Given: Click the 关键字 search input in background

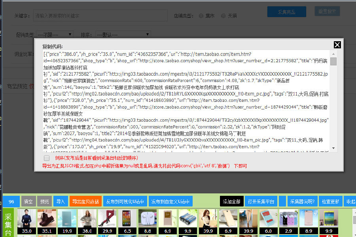Looking at the screenshot, I should coord(100,15).
